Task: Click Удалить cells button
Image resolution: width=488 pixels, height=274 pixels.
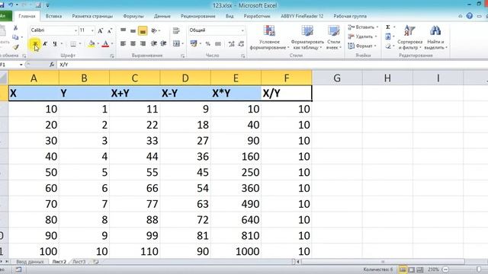Action: [363, 37]
